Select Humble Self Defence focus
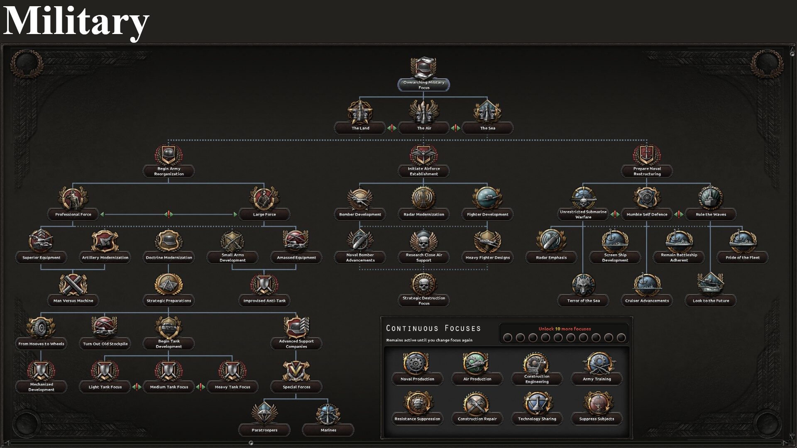797x448 pixels. (647, 203)
